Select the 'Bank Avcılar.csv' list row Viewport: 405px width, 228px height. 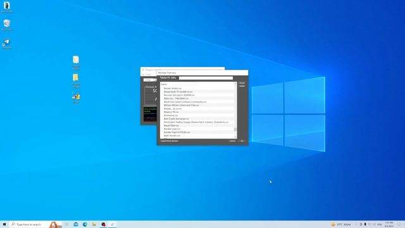point(197,136)
